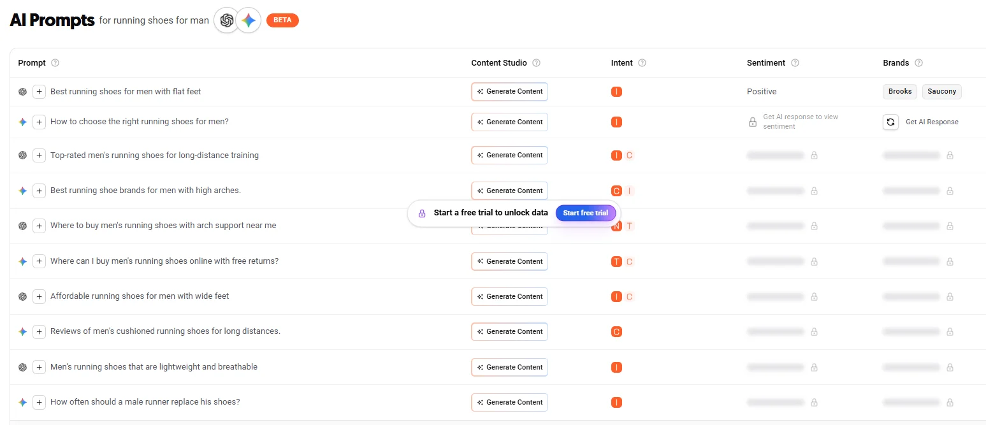
Task: Click the 'AI Prompts' page heading
Action: tap(52, 20)
